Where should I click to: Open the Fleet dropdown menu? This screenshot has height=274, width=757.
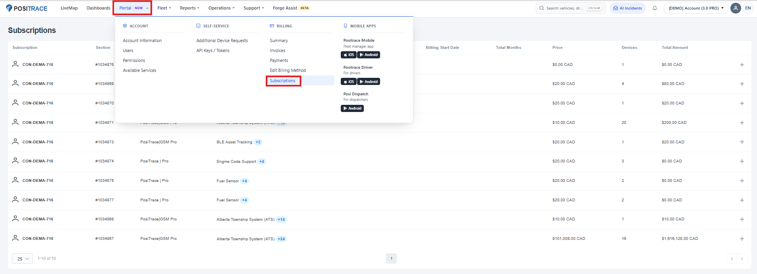click(x=164, y=8)
